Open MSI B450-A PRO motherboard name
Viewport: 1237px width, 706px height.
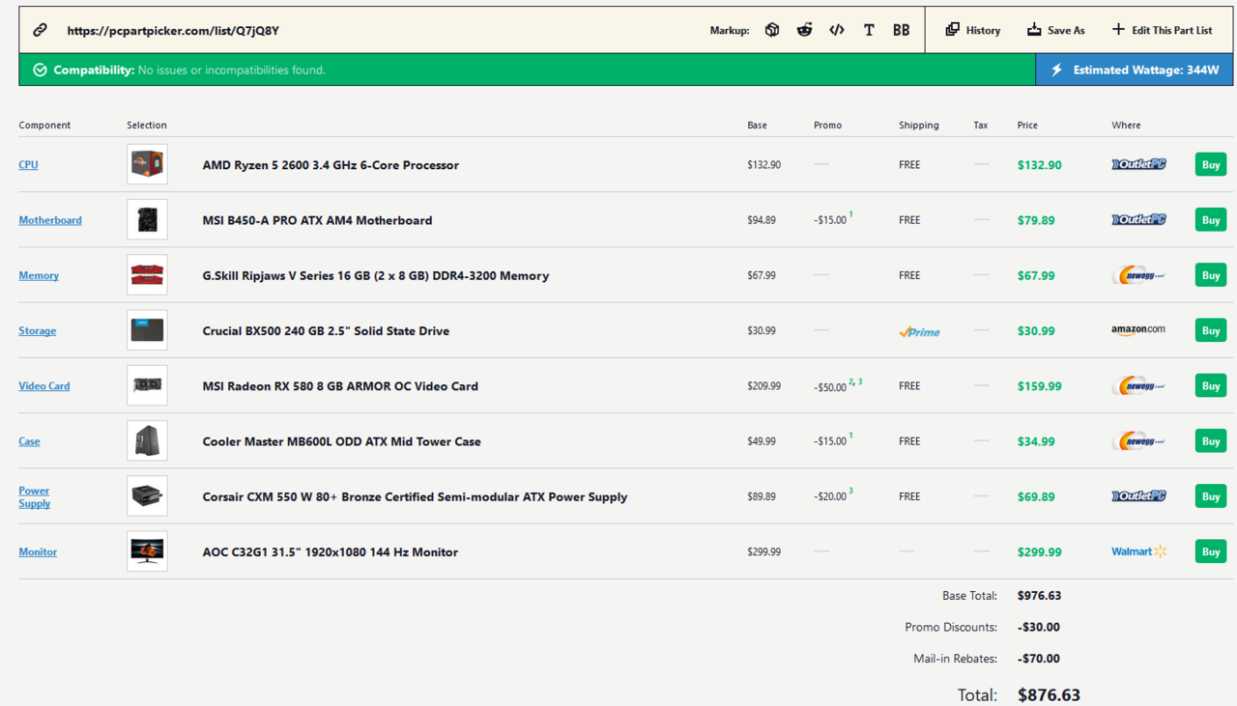(x=317, y=220)
